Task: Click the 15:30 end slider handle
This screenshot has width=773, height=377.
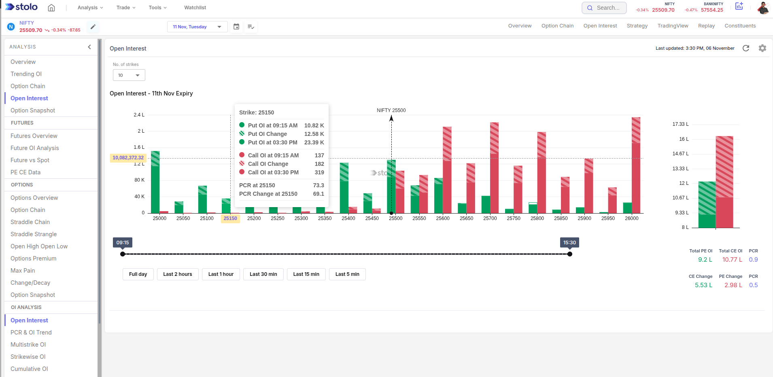Action: [x=570, y=254]
